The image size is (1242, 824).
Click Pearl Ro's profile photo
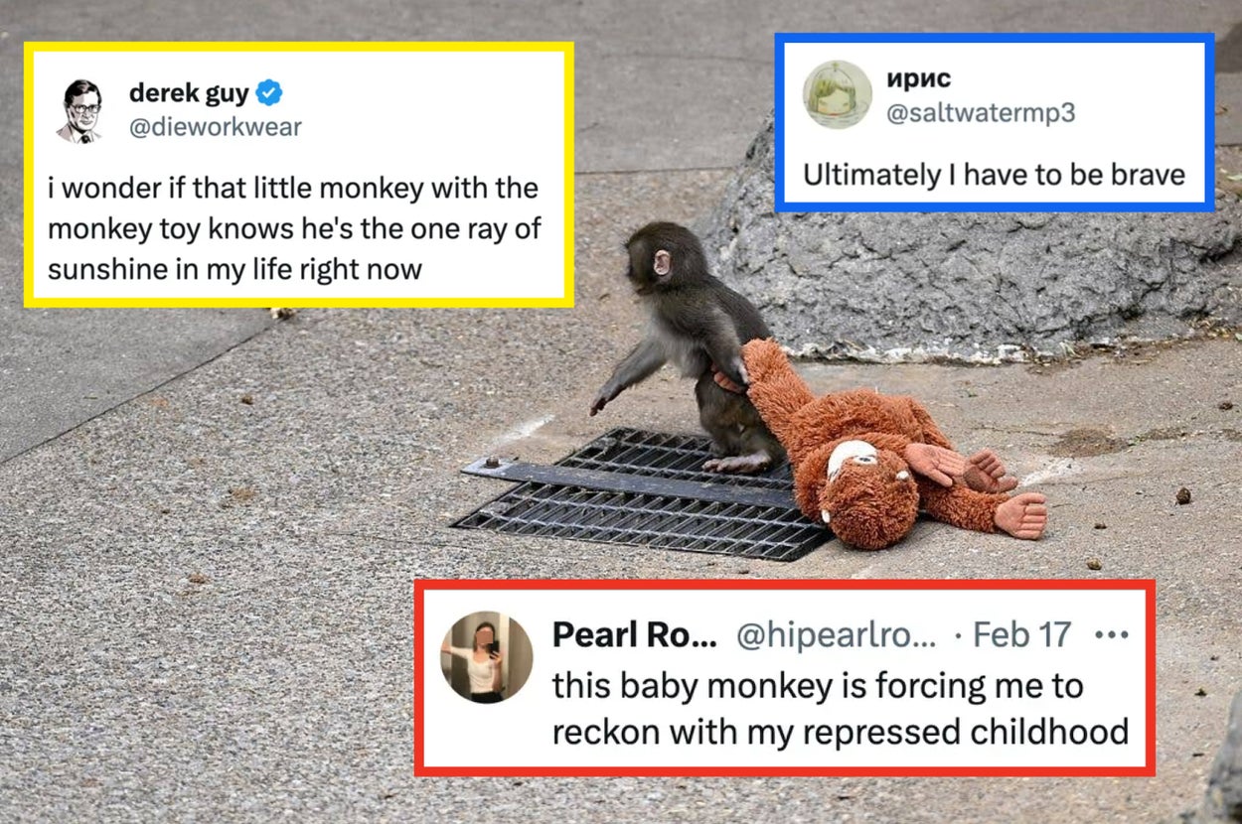click(x=486, y=656)
